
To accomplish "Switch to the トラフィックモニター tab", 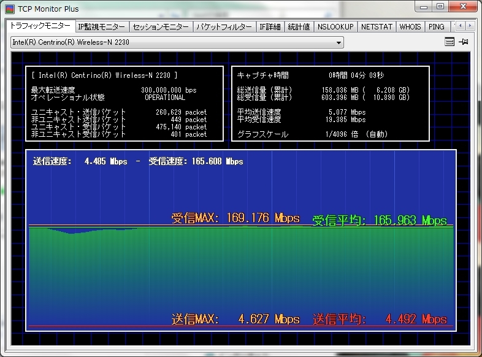I will click(x=40, y=26).
